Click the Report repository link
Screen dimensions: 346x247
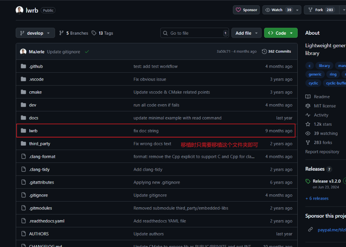322,152
